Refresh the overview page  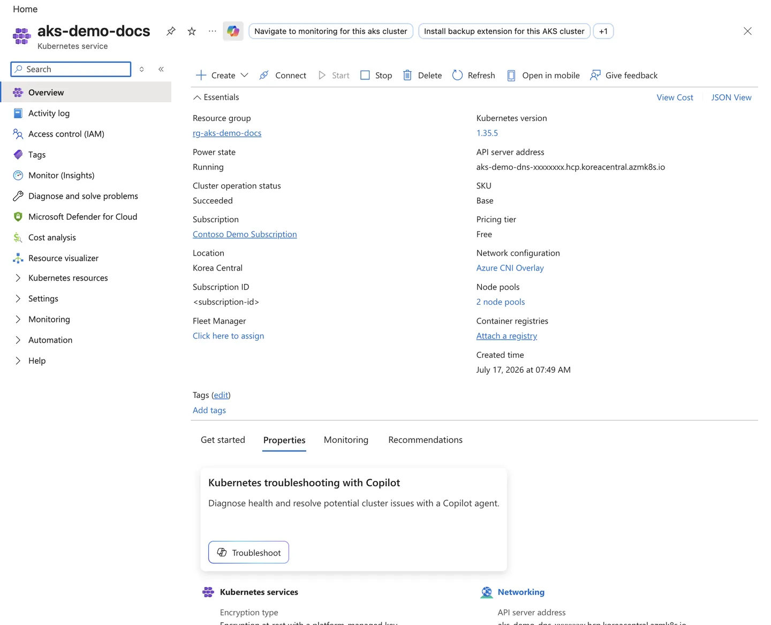pyautogui.click(x=474, y=76)
